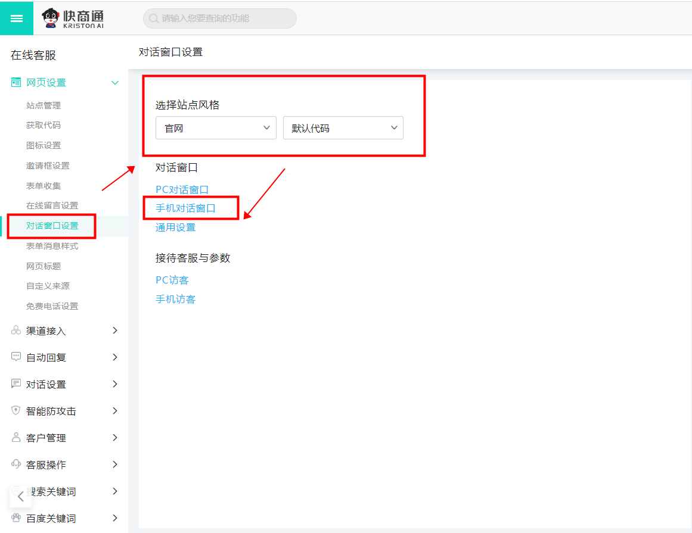Viewport: 692px width, 533px height.
Task: Click the 渠道接入 sidebar icon
Action: (16, 331)
